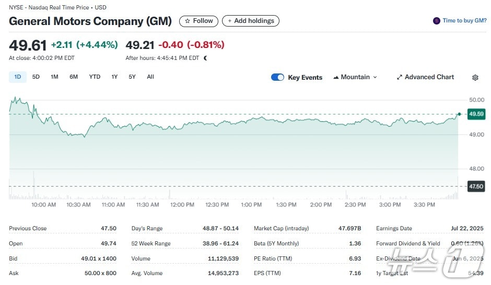
Task: Select the 1Y range tab
Action: [114, 77]
